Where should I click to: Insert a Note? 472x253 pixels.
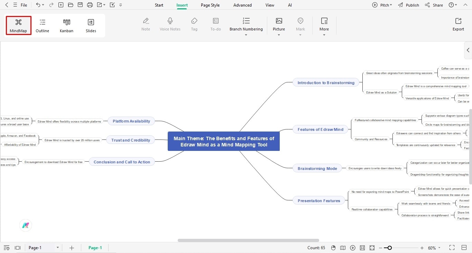tap(146, 24)
